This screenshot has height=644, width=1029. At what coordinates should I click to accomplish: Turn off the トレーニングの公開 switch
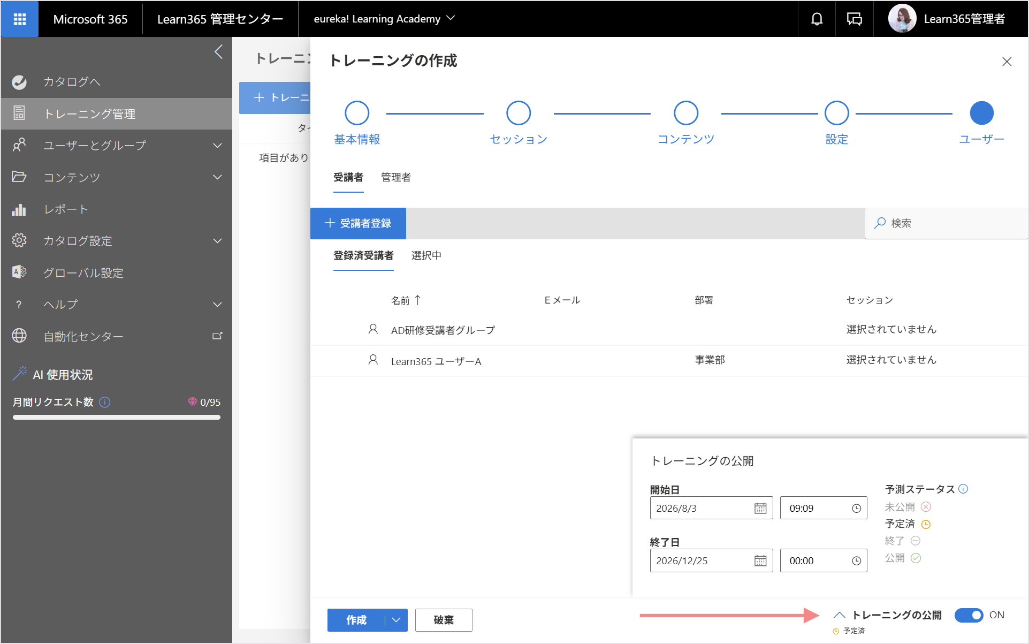pos(969,615)
